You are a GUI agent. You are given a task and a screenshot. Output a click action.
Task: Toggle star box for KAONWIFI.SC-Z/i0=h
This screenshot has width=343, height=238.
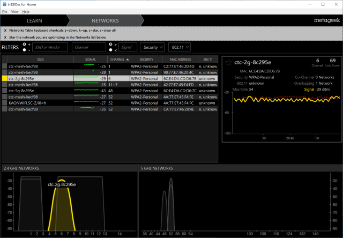[x=4, y=103]
